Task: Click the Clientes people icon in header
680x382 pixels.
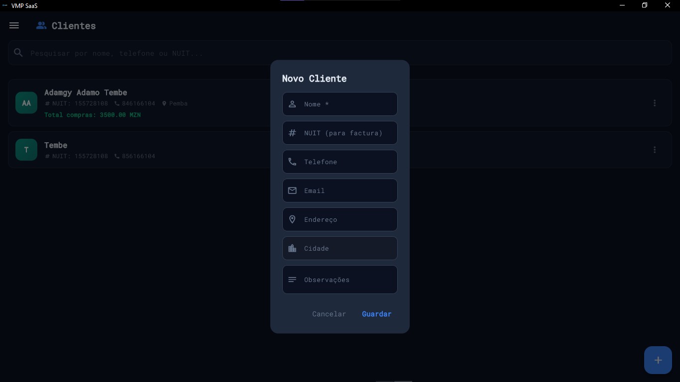Action: point(41,25)
